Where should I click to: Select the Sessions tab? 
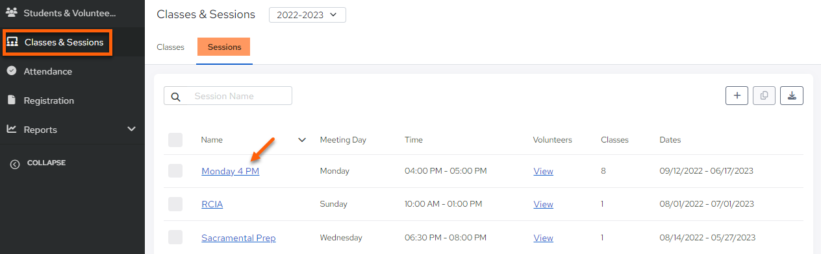point(224,47)
